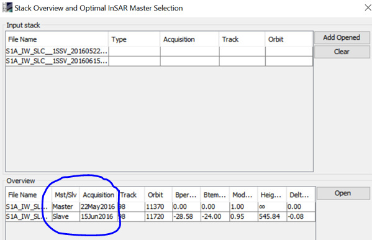Close the Stack Overview dialog
Image resolution: width=372 pixels, height=240 pixels.
click(x=368, y=8)
